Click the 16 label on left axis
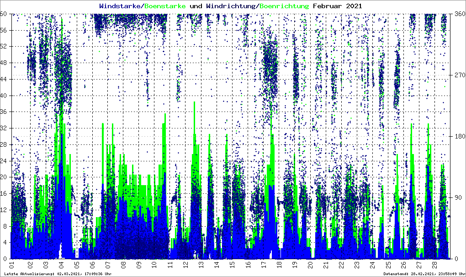This screenshot has height=277, width=466. pyautogui.click(x=4, y=193)
